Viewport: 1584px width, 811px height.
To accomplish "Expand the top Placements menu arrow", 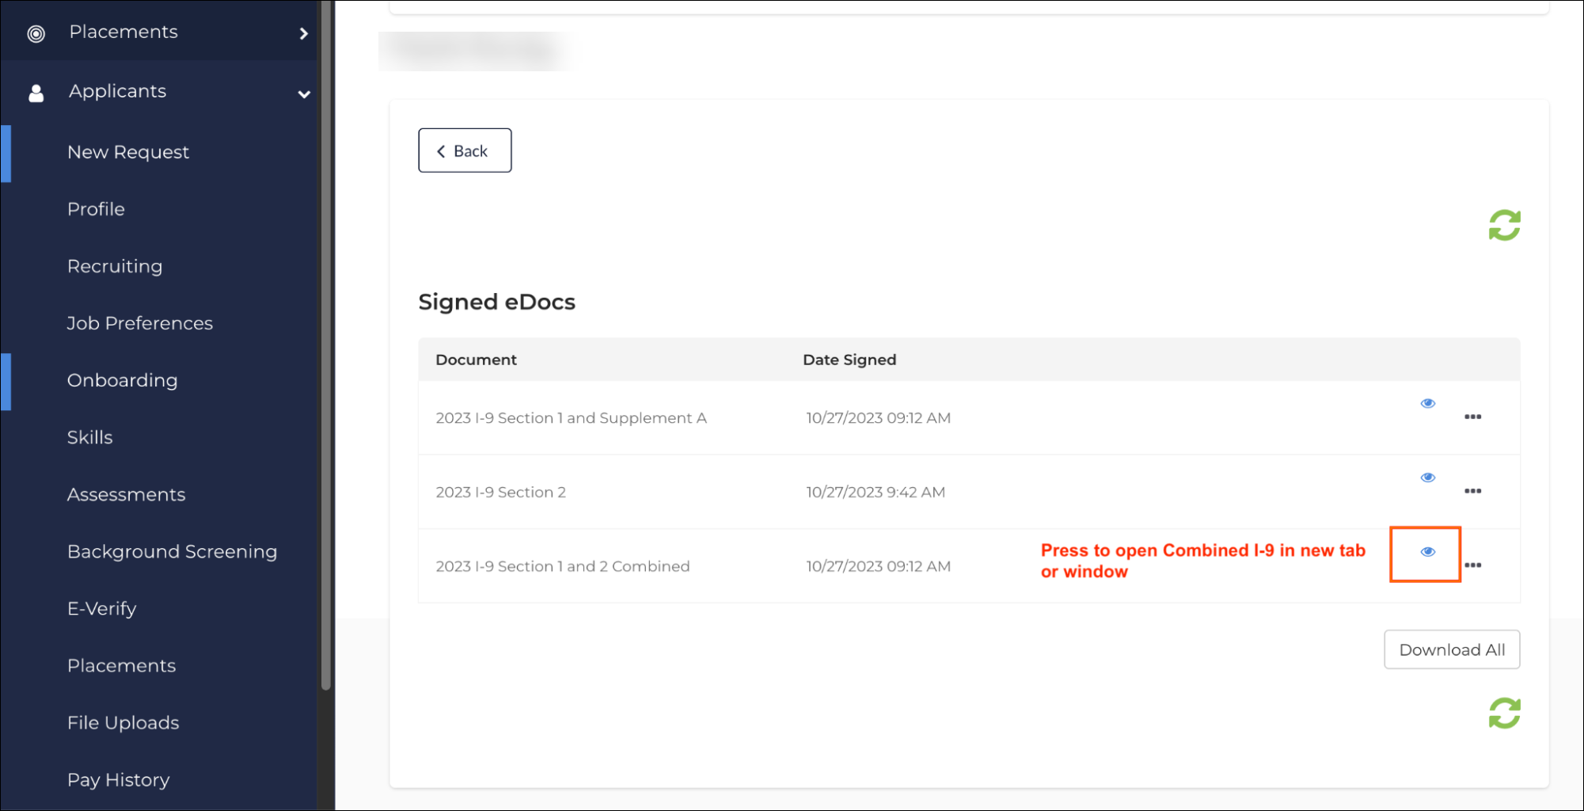I will pos(303,33).
